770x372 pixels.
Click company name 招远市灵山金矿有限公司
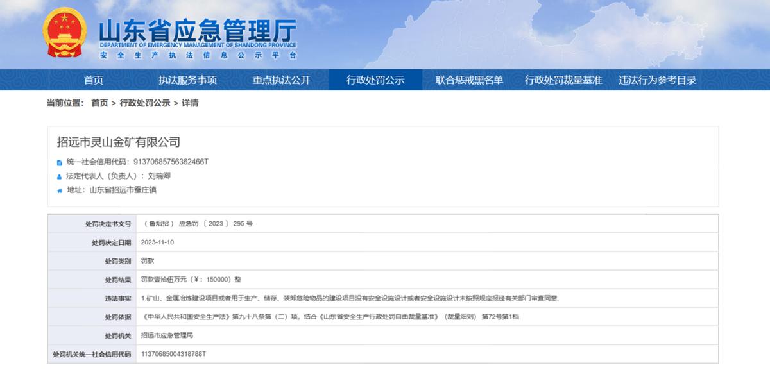(119, 142)
